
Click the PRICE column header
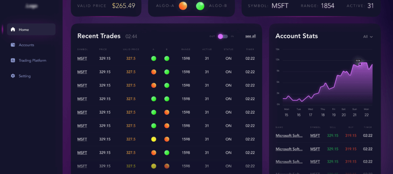103,50
